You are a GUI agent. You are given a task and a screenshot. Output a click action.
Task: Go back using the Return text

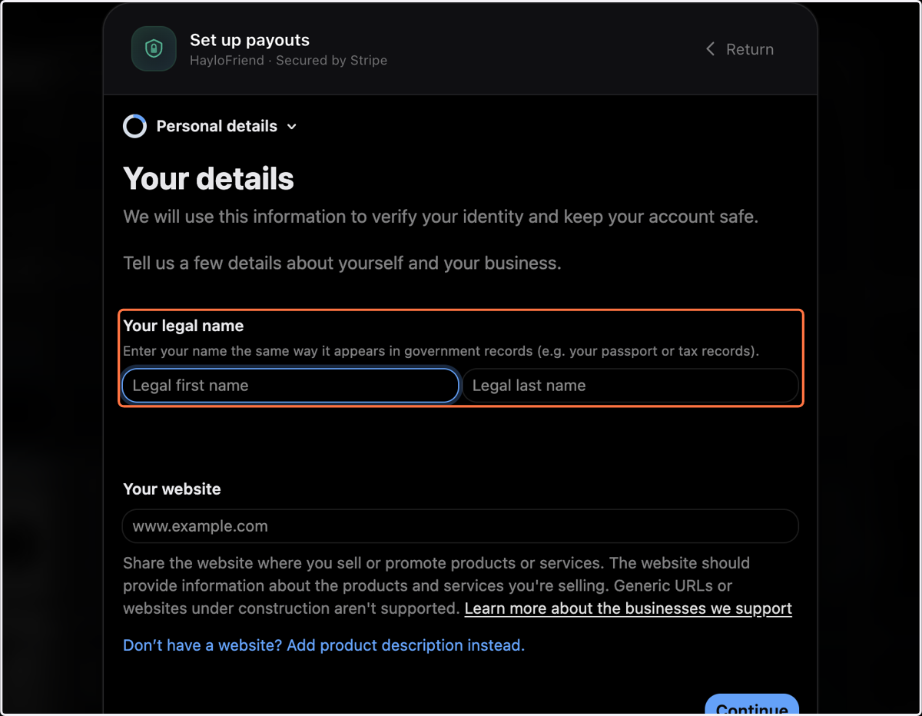750,49
